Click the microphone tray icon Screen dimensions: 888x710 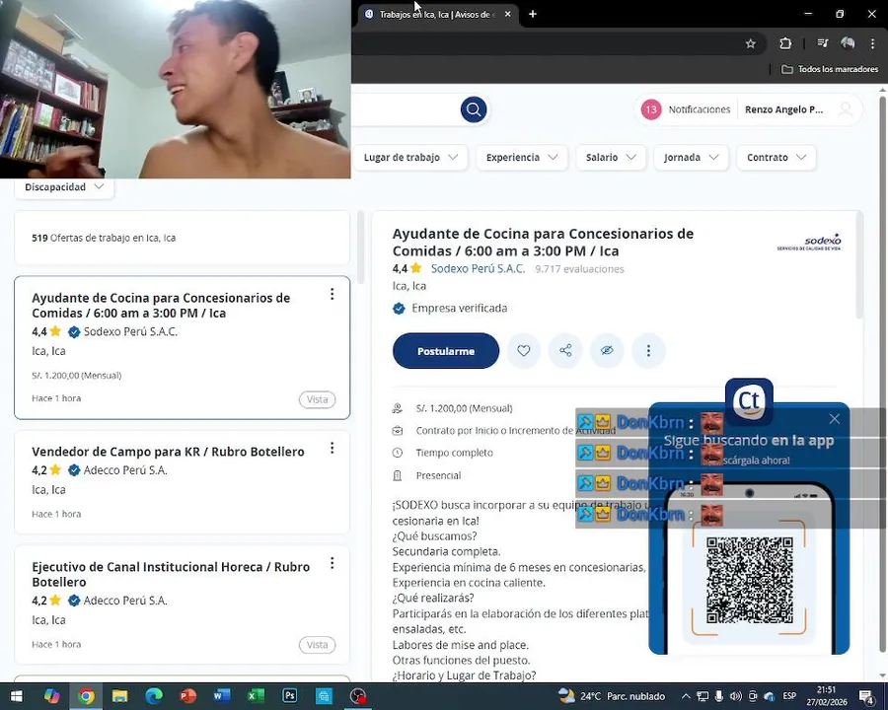point(718,696)
